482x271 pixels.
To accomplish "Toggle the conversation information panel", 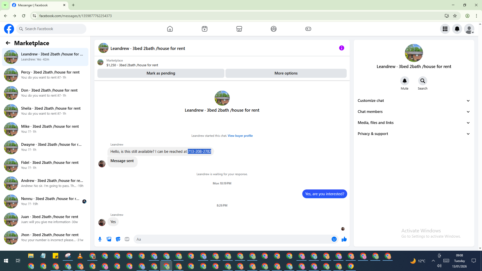I will (x=341, y=48).
